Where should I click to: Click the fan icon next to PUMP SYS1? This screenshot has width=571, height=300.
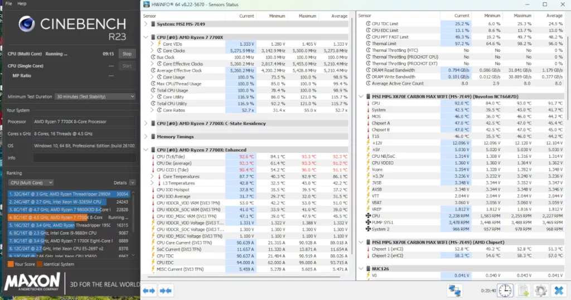368,222
